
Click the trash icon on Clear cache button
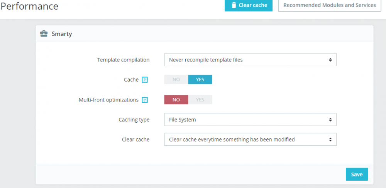click(234, 5)
